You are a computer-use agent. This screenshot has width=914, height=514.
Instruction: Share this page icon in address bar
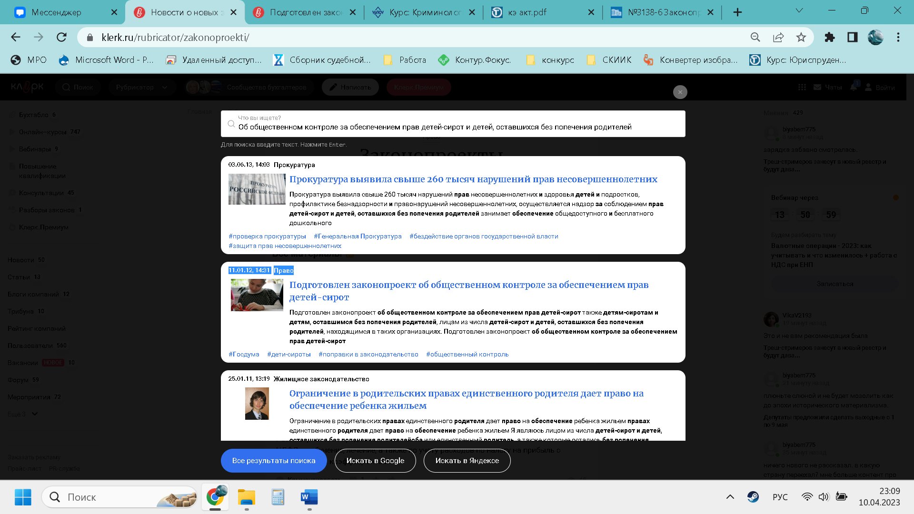[x=778, y=37]
